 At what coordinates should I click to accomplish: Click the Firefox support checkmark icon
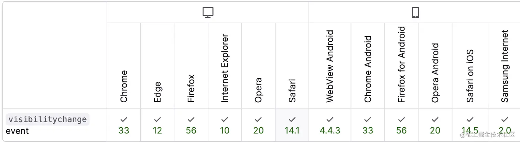(x=191, y=120)
